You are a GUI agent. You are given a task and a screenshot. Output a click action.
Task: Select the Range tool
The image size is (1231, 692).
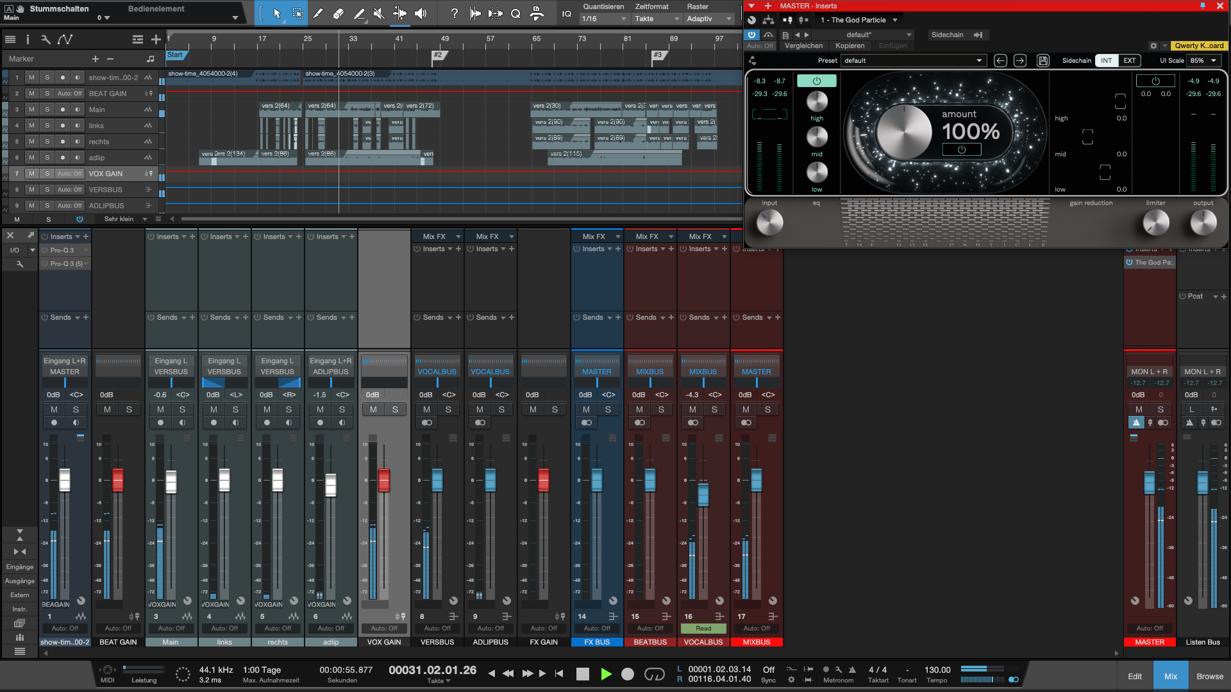tap(297, 13)
